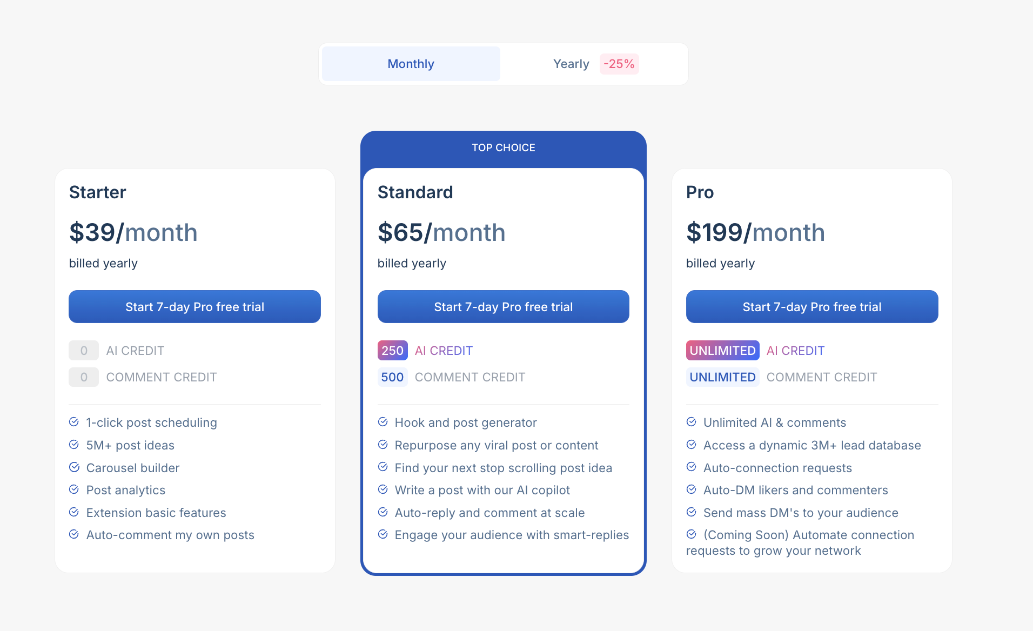Click the TOP CHOICE banner
The height and width of the screenshot is (631, 1033).
pos(503,147)
